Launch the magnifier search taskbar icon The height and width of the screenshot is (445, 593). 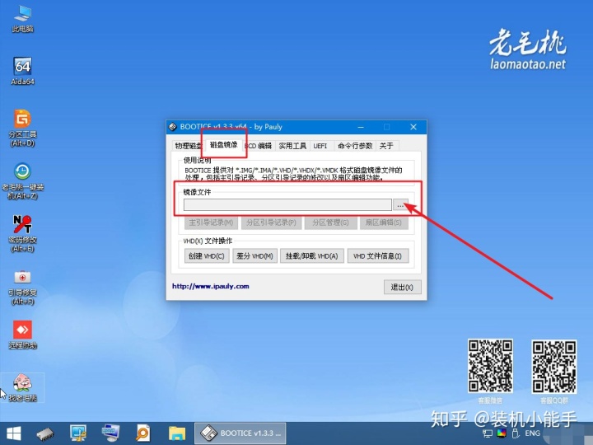143,433
